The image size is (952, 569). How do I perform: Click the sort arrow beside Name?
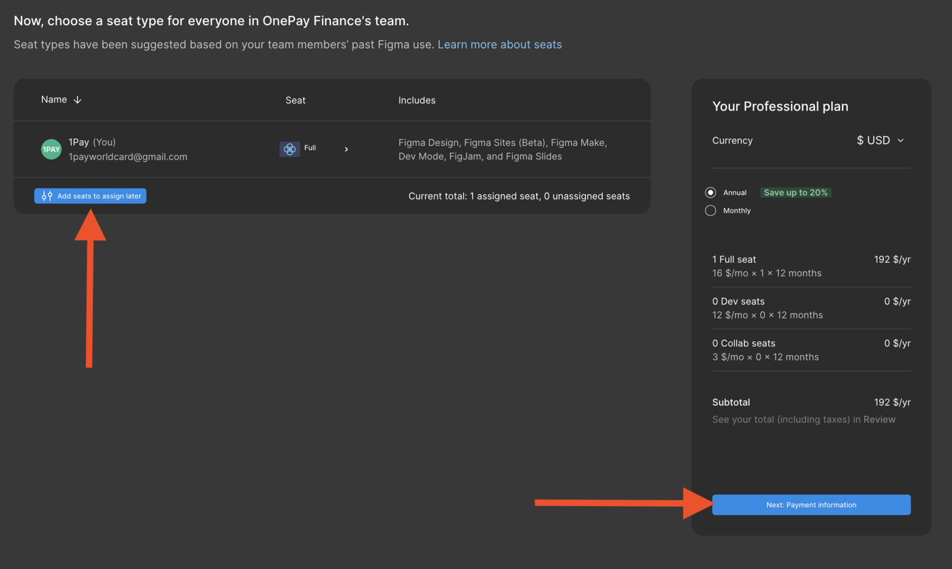(x=78, y=100)
